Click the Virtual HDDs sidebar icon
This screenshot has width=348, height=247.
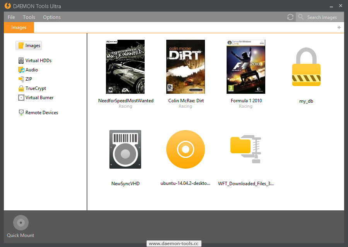point(21,61)
